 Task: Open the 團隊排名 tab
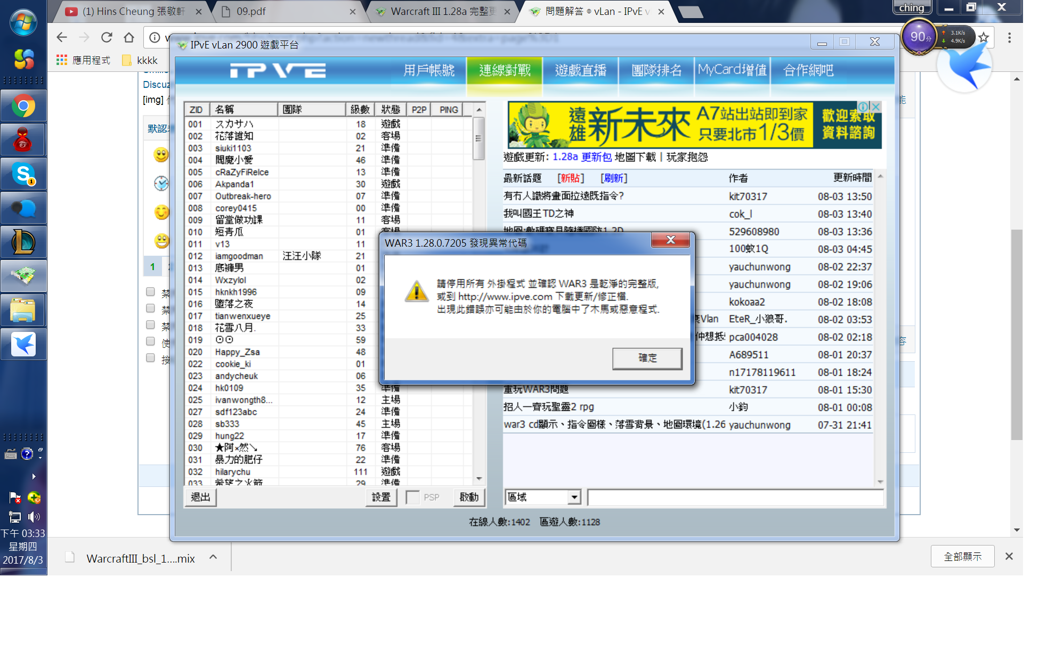click(656, 70)
